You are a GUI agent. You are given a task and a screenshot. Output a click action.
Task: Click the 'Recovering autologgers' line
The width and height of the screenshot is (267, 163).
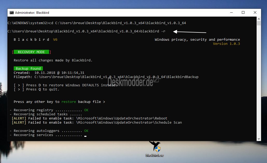point(49,131)
